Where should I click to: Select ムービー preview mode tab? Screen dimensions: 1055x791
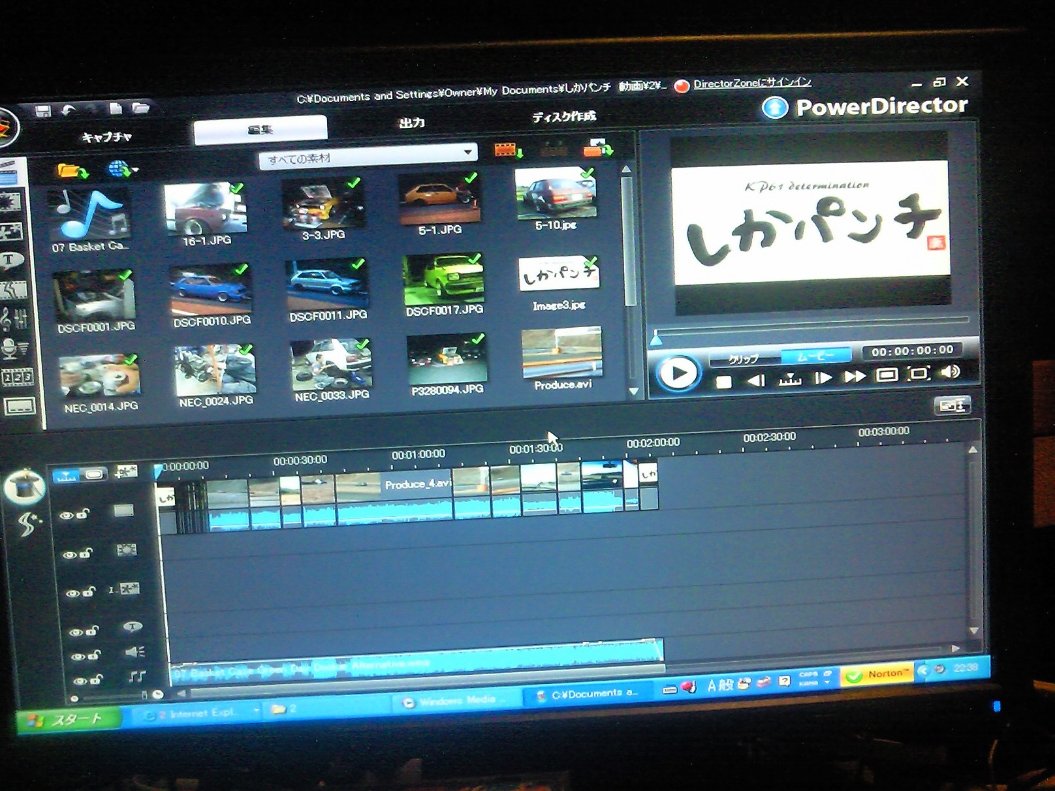tap(816, 356)
